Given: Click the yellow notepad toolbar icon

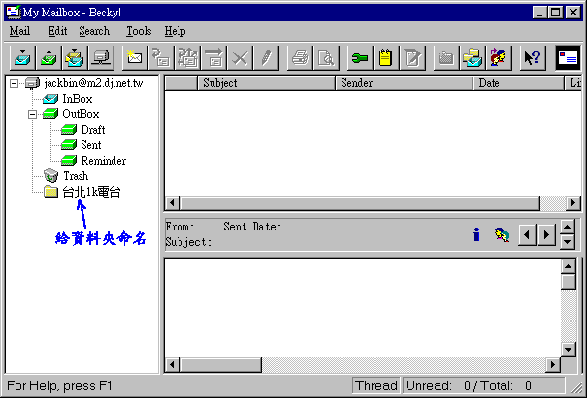Looking at the screenshot, I should pyautogui.click(x=386, y=57).
